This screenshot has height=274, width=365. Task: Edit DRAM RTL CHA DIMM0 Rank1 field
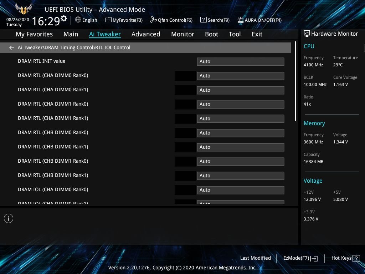[241, 90]
